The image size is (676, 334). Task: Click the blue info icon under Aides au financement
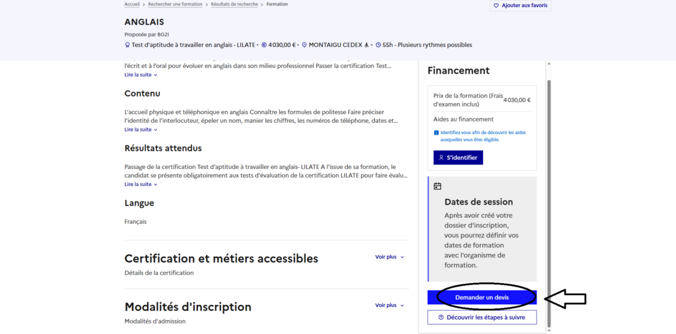point(436,133)
